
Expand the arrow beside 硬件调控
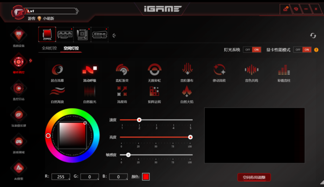(31, 61)
